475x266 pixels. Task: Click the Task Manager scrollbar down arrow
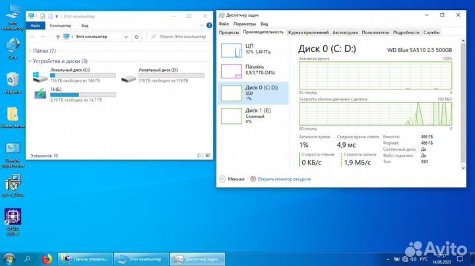coord(463,168)
